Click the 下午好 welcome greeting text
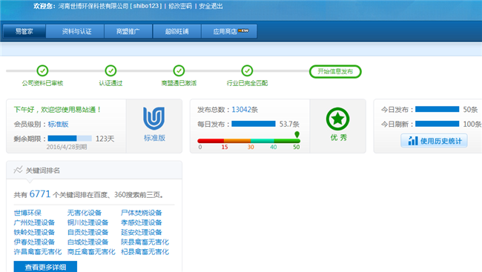 tap(58, 110)
